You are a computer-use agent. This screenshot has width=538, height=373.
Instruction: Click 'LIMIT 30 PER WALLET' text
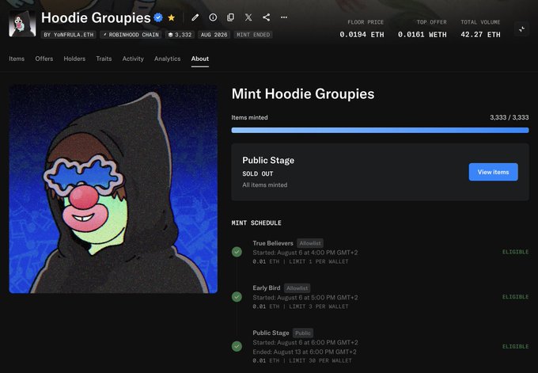(x=320, y=360)
